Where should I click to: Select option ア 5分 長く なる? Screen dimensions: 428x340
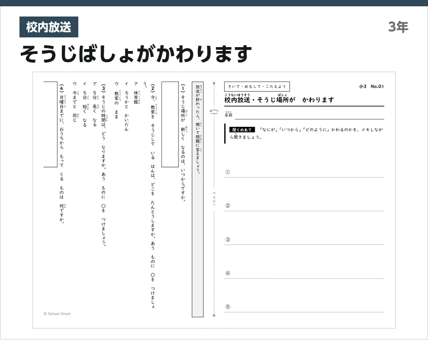(94, 104)
